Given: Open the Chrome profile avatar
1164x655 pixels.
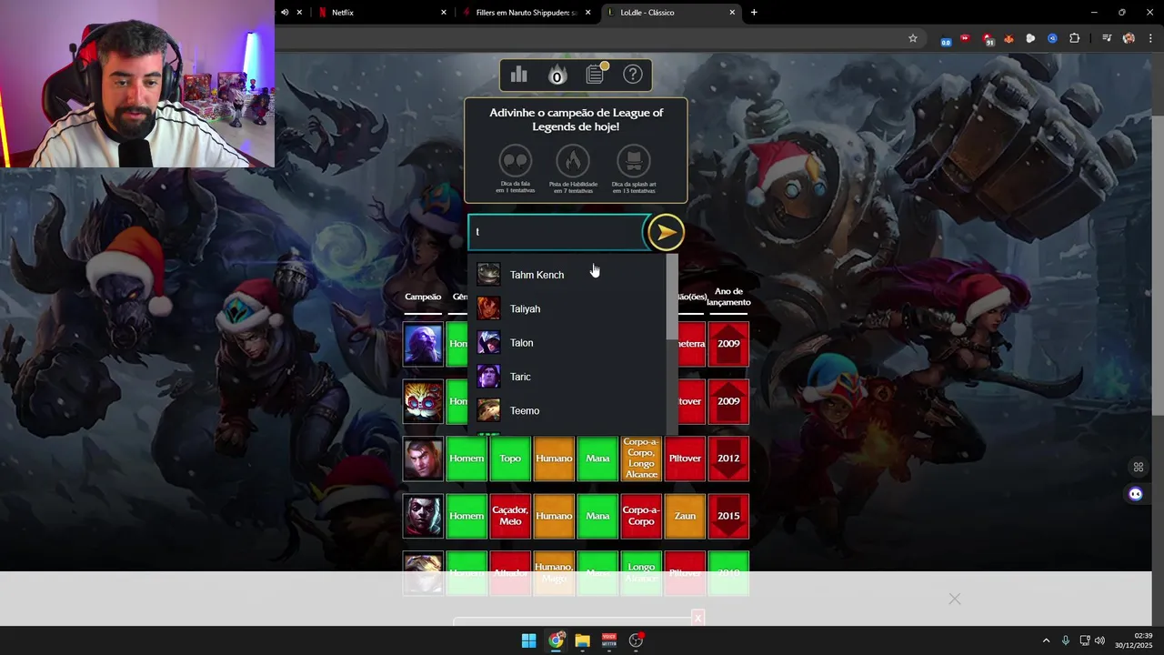Looking at the screenshot, I should 1129,38.
